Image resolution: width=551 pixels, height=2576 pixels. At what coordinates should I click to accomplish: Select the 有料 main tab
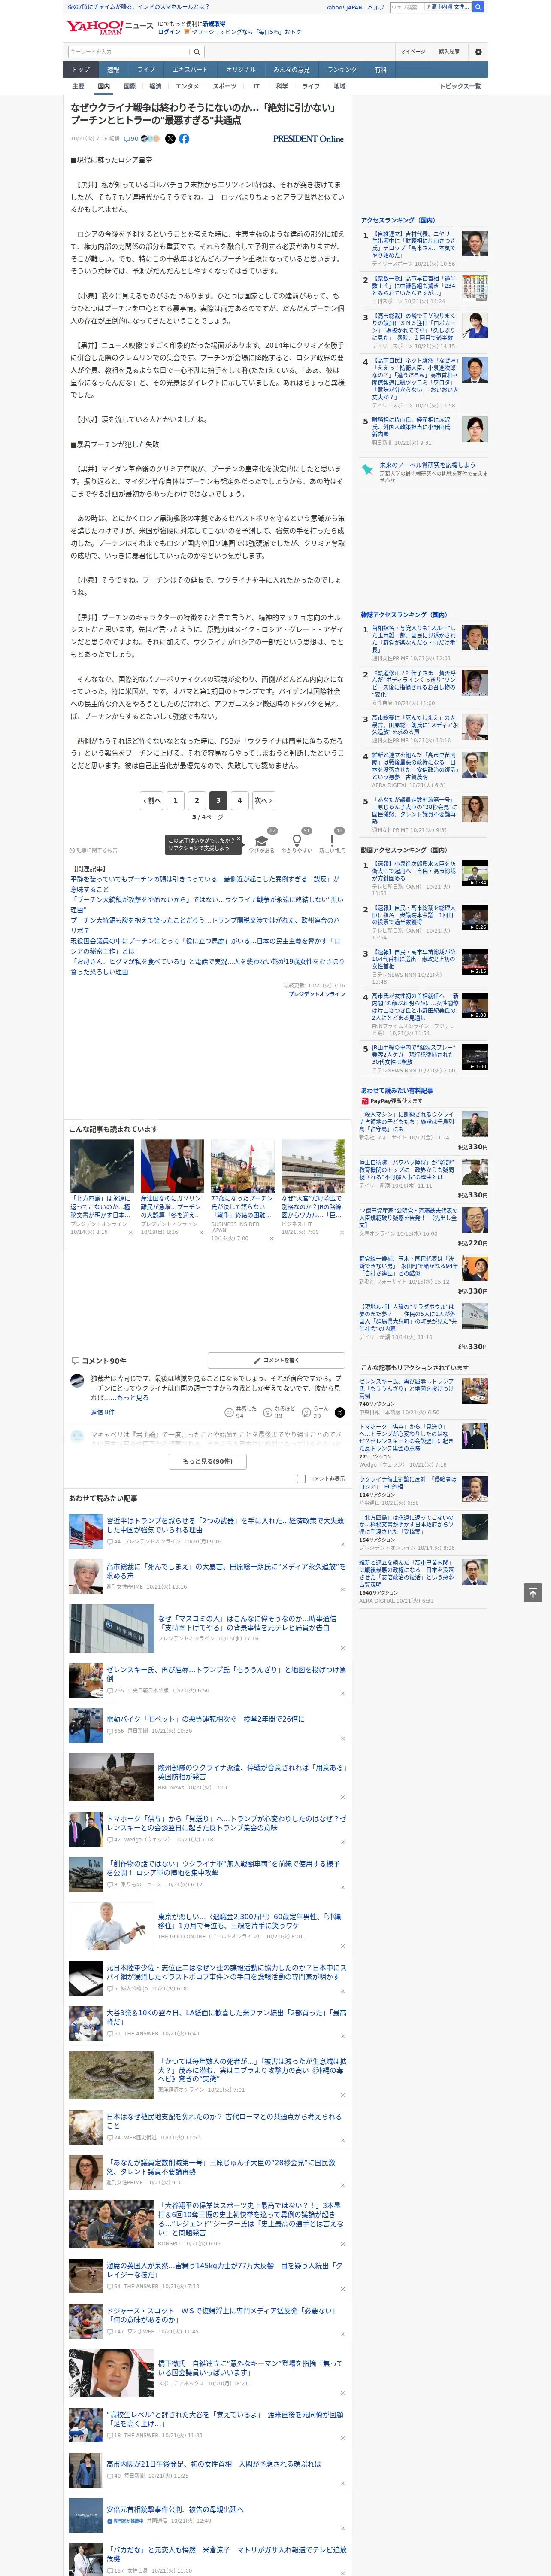tap(380, 70)
